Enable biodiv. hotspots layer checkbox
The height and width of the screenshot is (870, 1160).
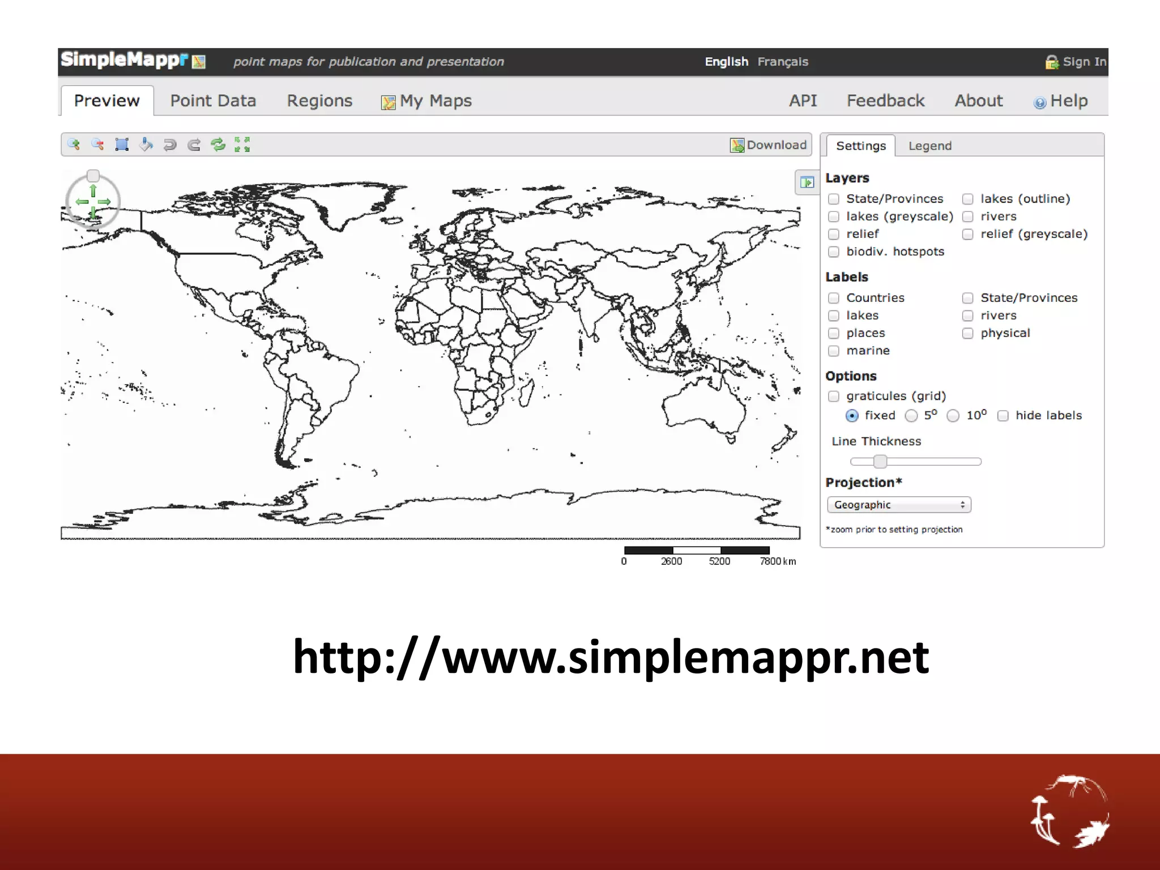(833, 251)
